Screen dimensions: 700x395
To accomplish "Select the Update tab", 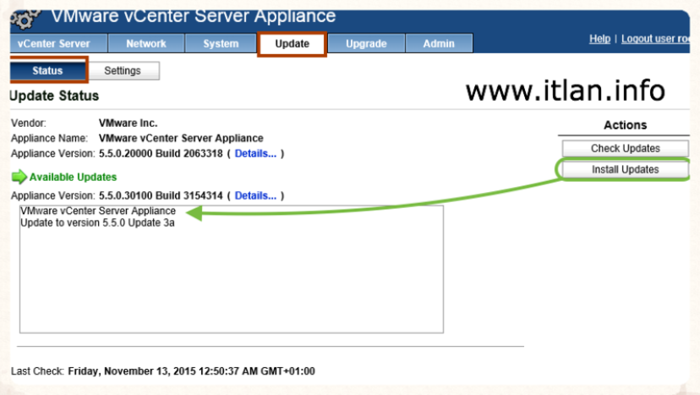I will [x=292, y=44].
